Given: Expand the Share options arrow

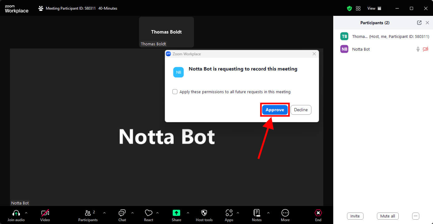Looking at the screenshot, I should pyautogui.click(x=188, y=213).
